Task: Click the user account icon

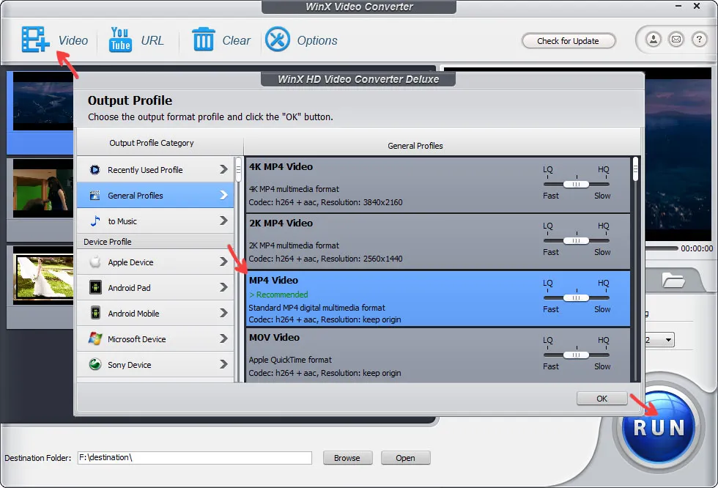Action: 653,40
